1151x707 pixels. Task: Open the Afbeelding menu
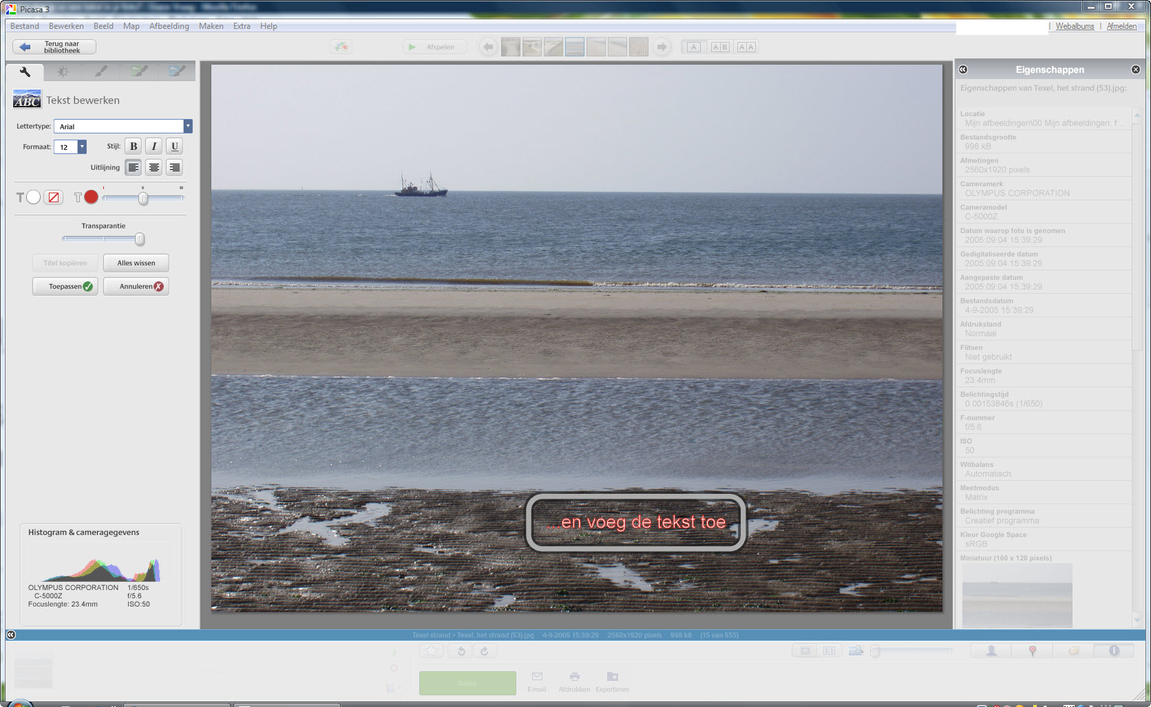point(169,26)
